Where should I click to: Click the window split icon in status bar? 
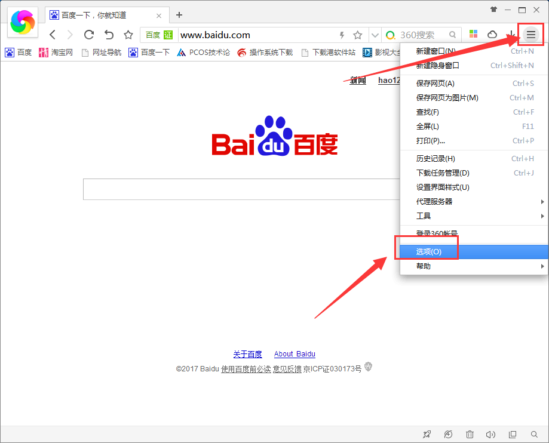click(x=513, y=434)
